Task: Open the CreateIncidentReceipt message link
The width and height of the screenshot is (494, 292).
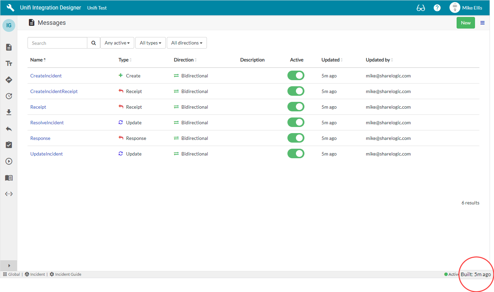Action: point(54,91)
